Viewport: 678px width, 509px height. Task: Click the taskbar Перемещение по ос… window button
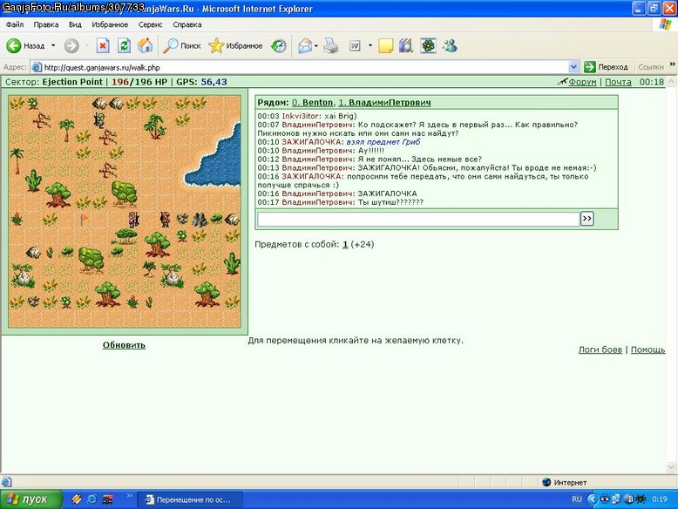click(x=190, y=499)
